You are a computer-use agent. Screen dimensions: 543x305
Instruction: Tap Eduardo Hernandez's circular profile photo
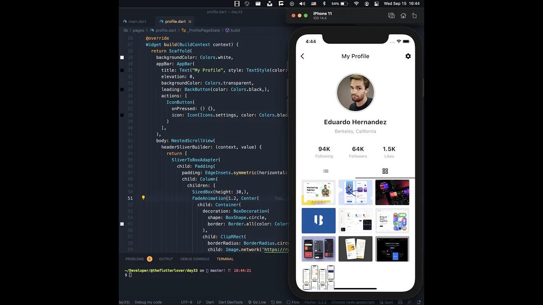coord(355,92)
